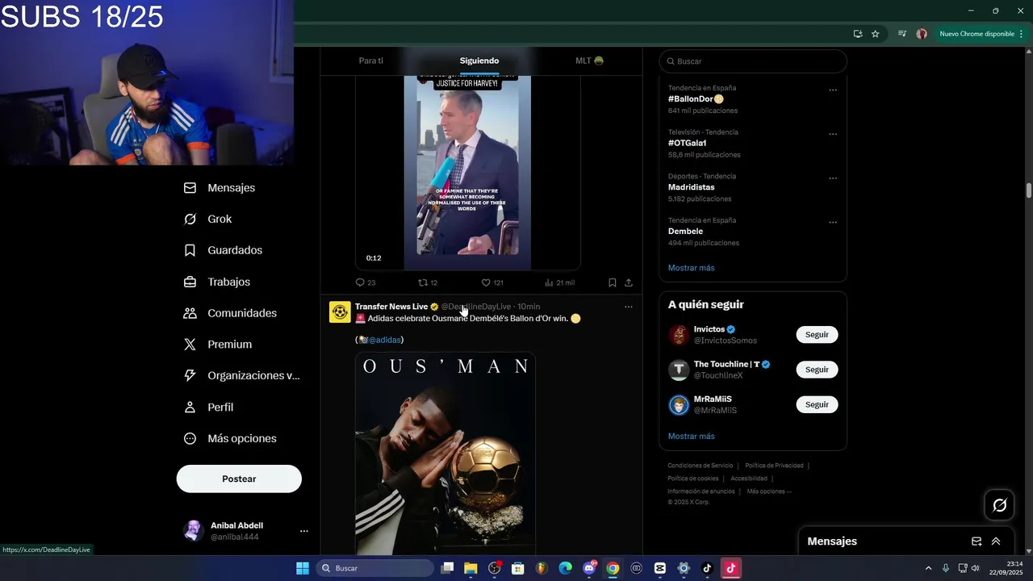Viewport: 1033px width, 581px height.
Task: Switch to the Para ti tab
Action: point(371,61)
